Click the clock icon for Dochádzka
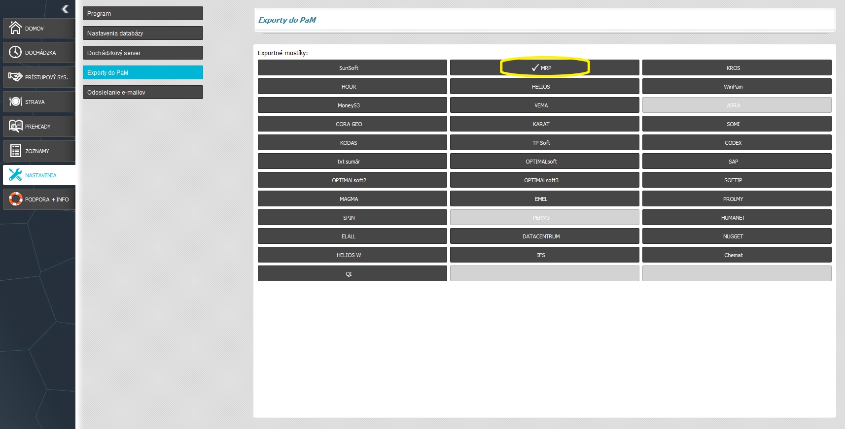This screenshot has height=429, width=845. tap(15, 52)
